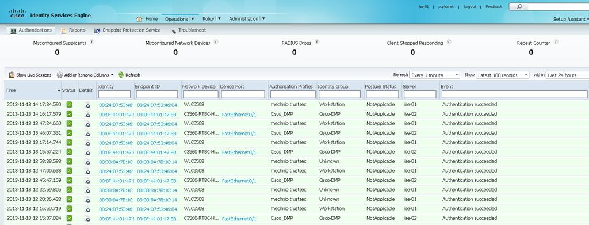Expand the Policy menu arrow
Screen dimensions: 589x225
219,18
